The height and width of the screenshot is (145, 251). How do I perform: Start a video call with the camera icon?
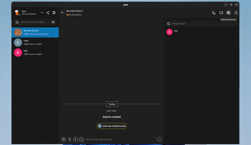[221, 13]
